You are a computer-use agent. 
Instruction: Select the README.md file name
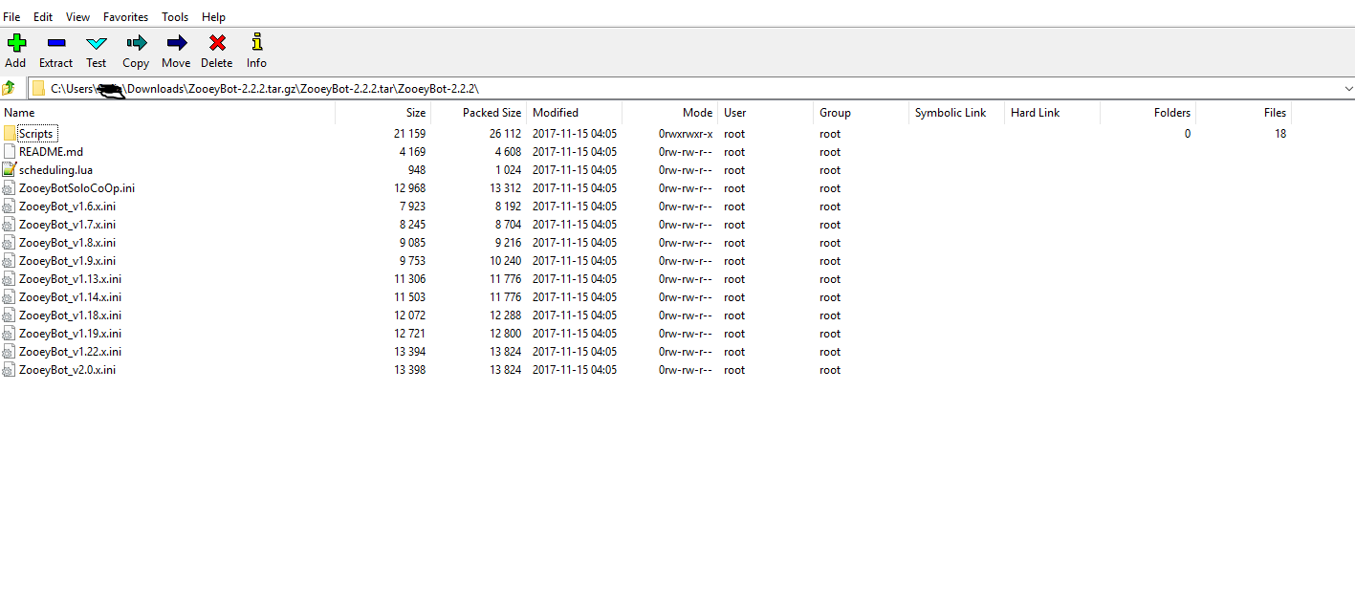tap(51, 152)
